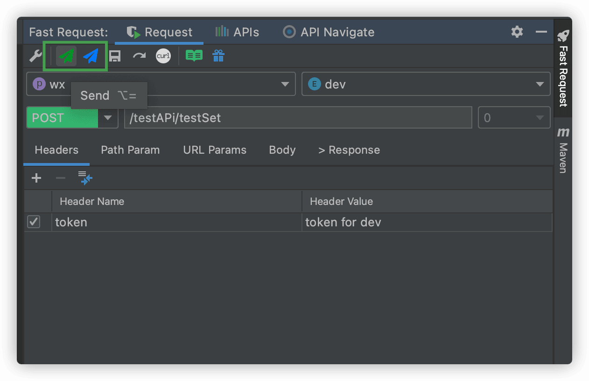Open the Maven side panel
The height and width of the screenshot is (381, 589).
563,151
